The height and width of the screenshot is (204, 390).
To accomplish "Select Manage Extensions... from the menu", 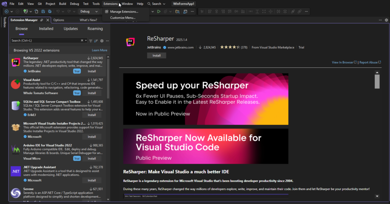I will click(x=124, y=12).
